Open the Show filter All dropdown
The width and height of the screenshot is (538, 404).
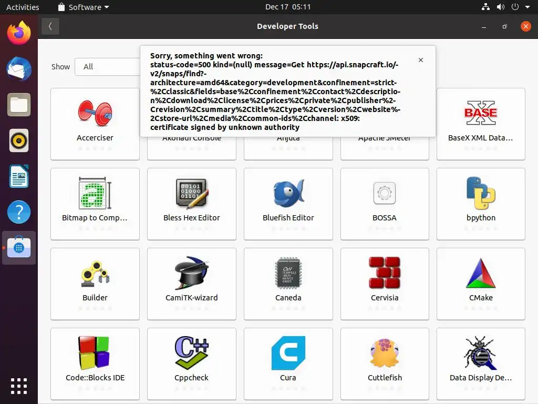coord(108,67)
